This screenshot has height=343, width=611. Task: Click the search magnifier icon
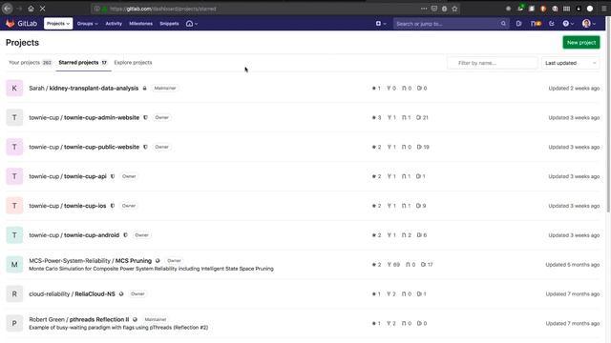[503, 24]
